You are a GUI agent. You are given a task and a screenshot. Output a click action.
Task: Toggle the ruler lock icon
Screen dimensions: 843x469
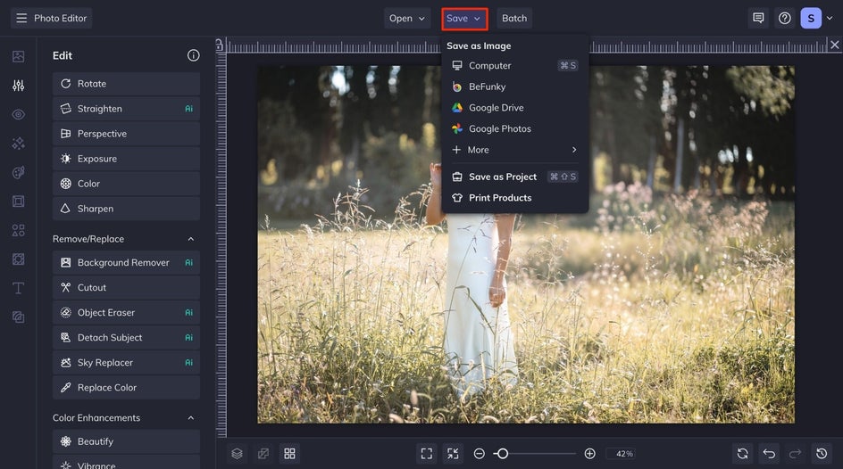[x=220, y=45]
